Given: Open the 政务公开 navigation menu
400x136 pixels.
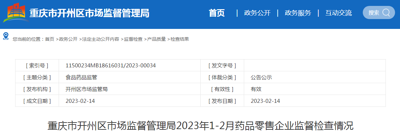Looking at the screenshot, I should tap(257, 13).
